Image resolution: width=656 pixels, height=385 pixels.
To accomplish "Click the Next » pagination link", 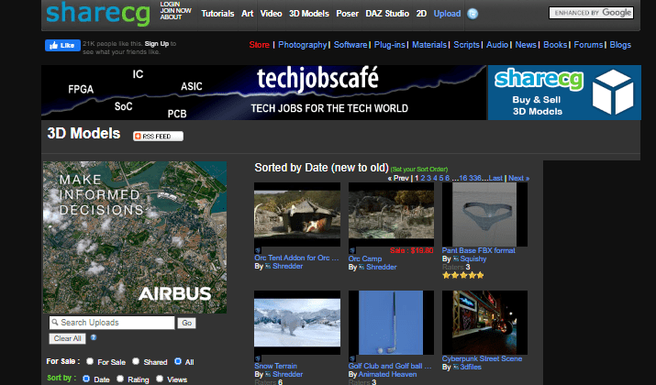I will 518,178.
